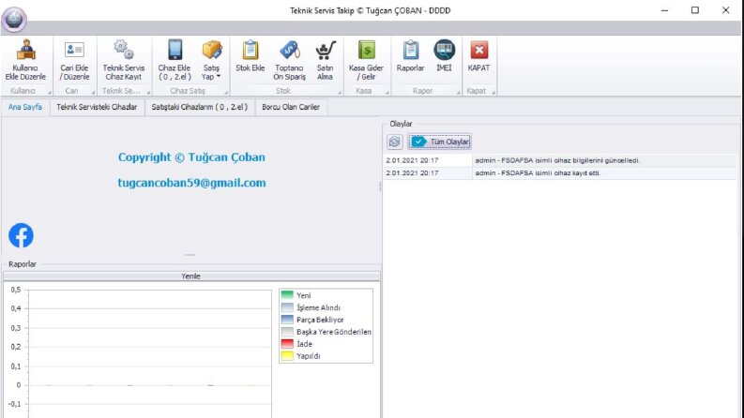Click the 0,5 axis label on chart
The width and height of the screenshot is (744, 418).
coord(16,290)
